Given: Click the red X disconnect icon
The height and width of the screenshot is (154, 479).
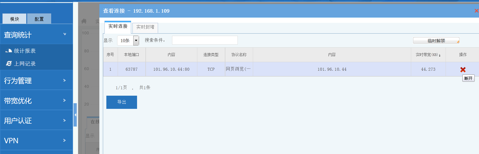Looking at the screenshot, I should (463, 70).
